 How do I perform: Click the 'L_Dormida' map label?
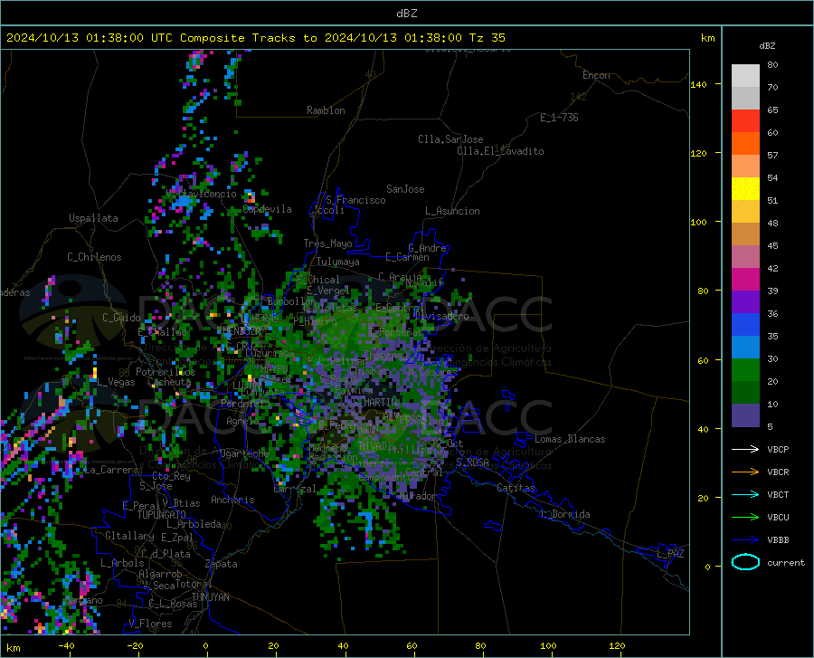coord(564,514)
